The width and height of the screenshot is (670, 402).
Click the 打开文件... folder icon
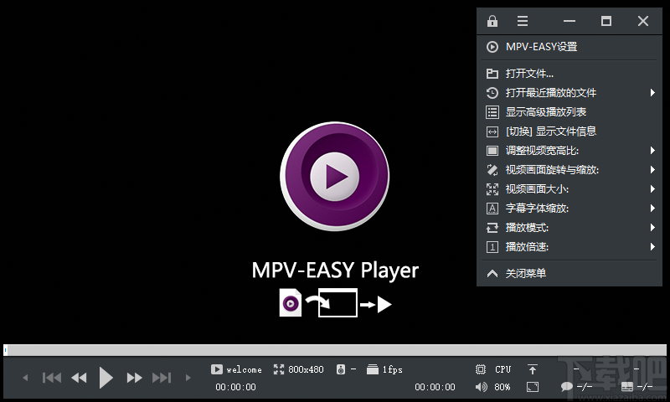click(x=492, y=74)
